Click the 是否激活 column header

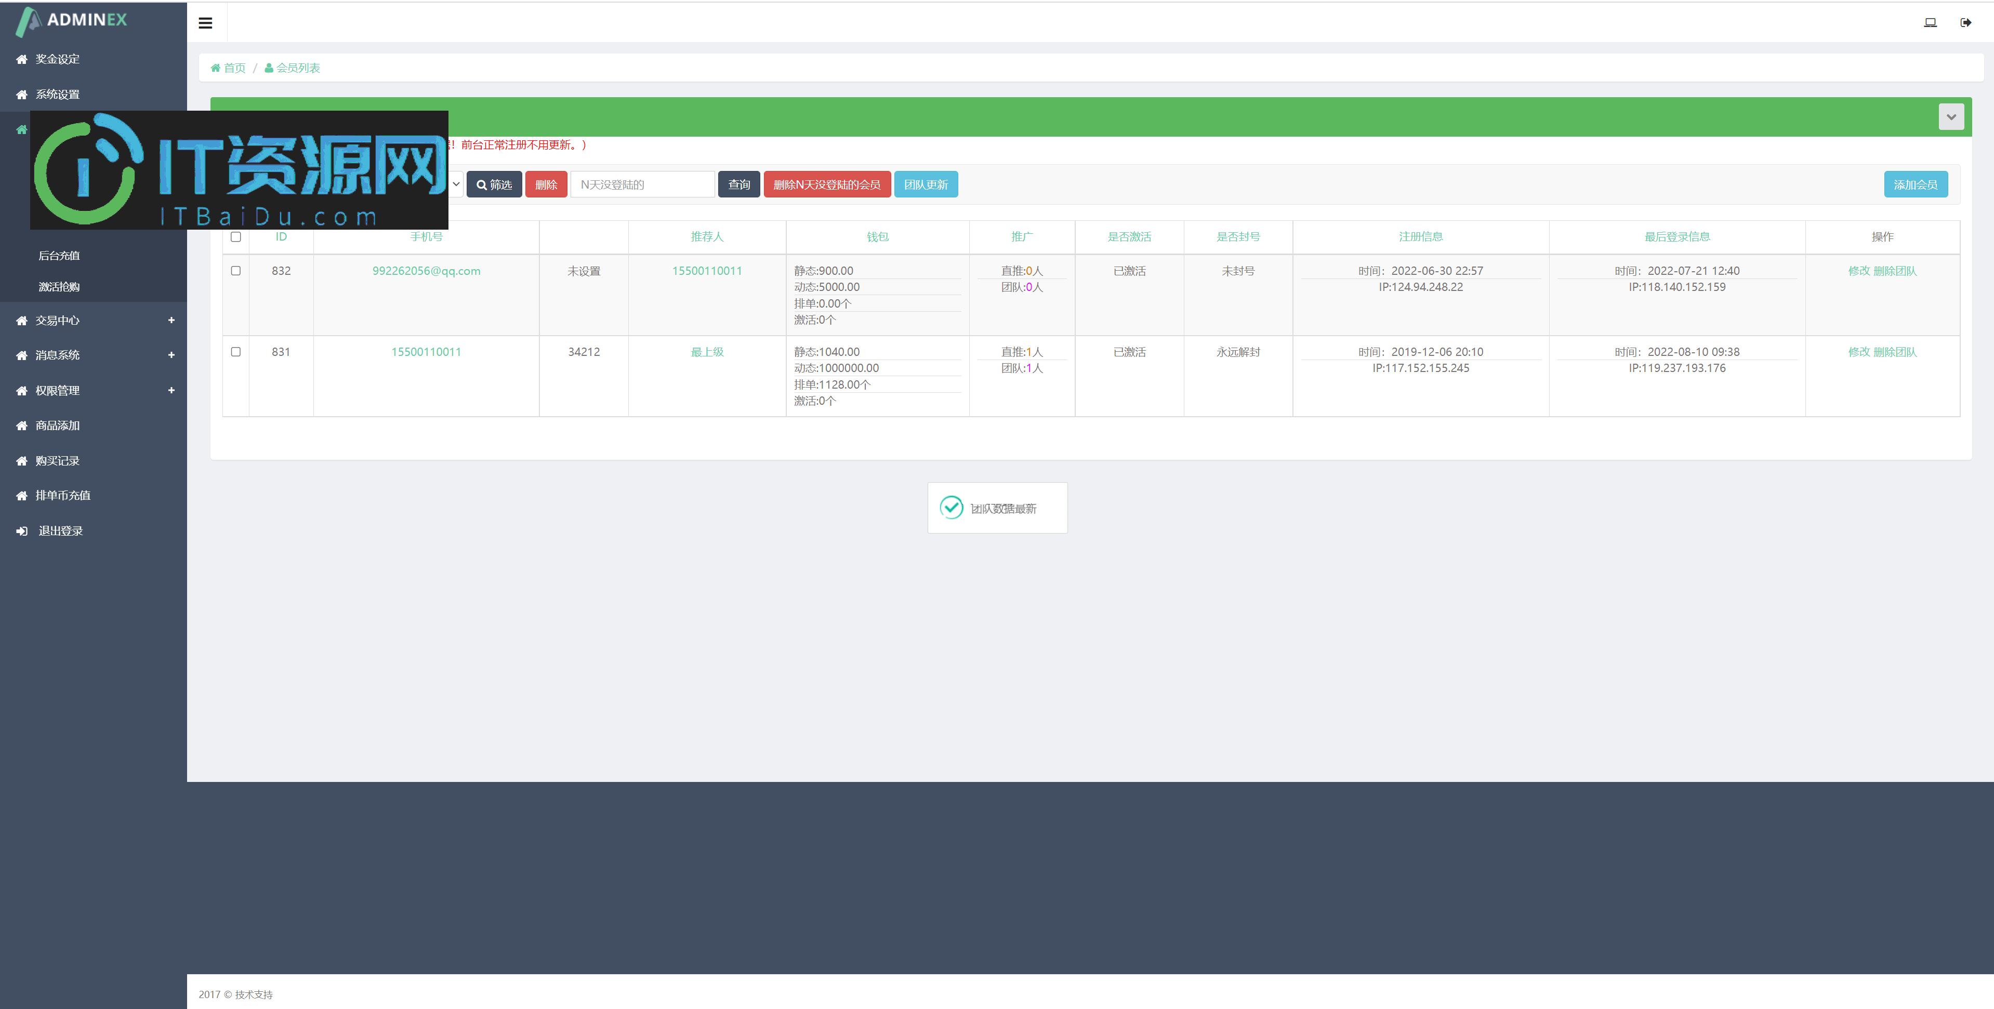1129,237
